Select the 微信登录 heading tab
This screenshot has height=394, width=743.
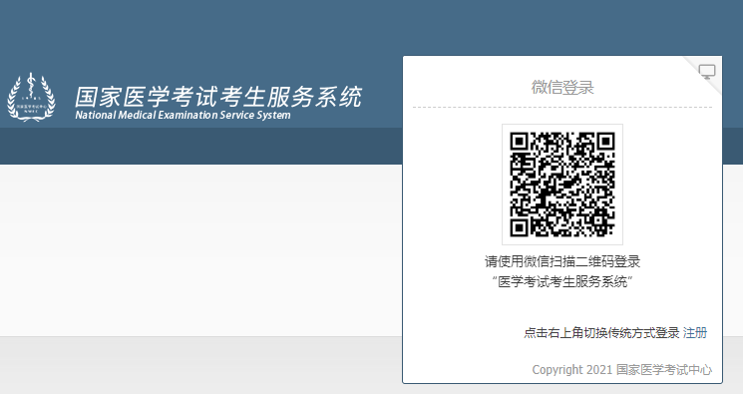coord(562,87)
